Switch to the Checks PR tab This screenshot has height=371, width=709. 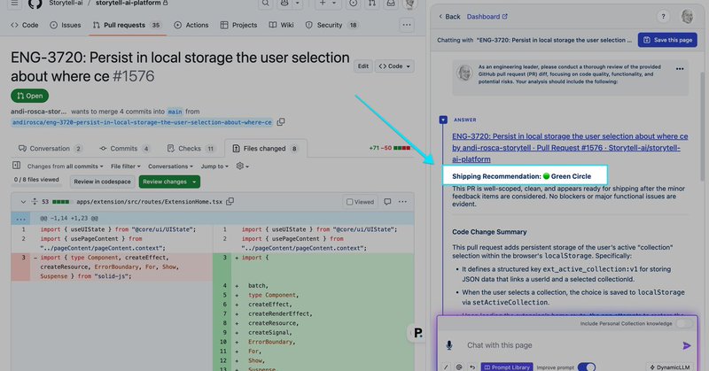pyautogui.click(x=191, y=149)
